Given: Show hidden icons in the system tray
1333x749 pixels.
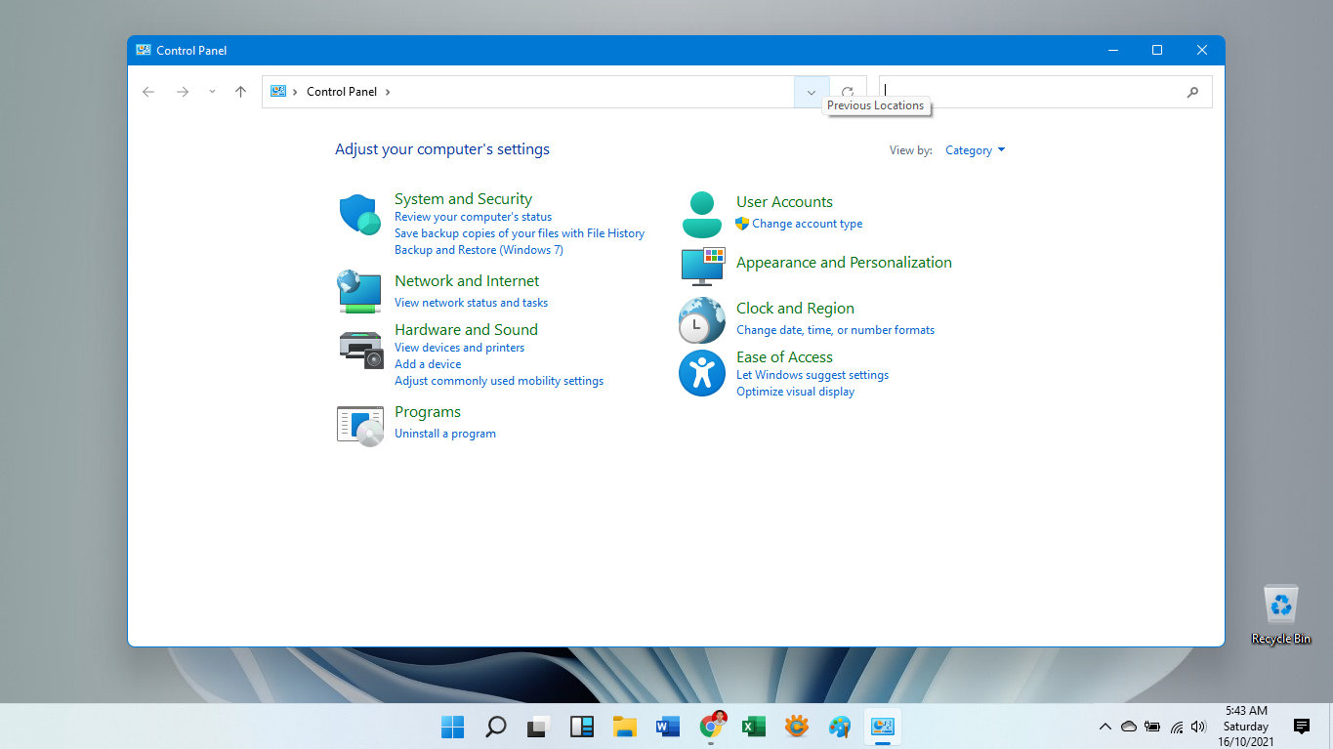Looking at the screenshot, I should (x=1104, y=727).
